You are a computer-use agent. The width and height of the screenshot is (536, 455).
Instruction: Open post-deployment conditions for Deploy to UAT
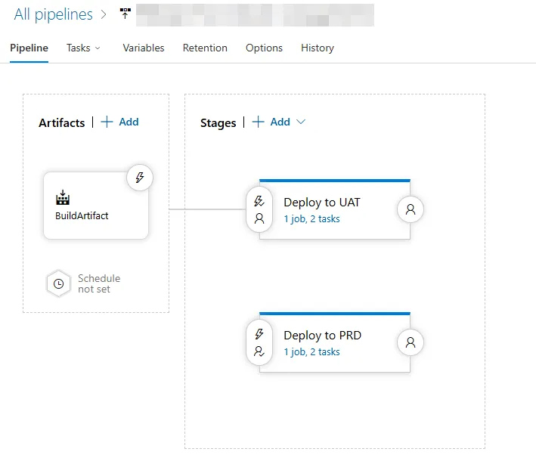click(x=411, y=209)
